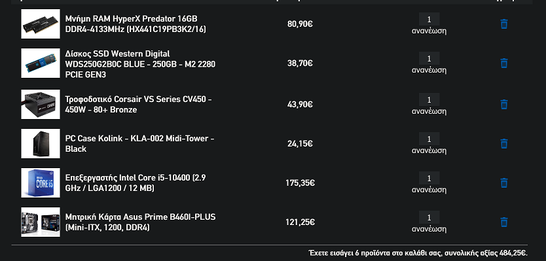Remove Intel Core i5-10400 using trash icon
Viewport: 546px width, 261px height.
tap(504, 183)
